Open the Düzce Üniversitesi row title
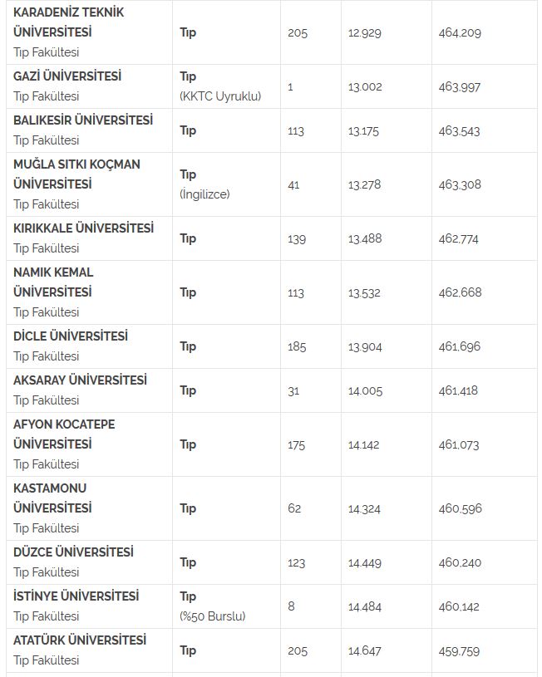Viewport: 542px width, 677px height. (x=73, y=552)
